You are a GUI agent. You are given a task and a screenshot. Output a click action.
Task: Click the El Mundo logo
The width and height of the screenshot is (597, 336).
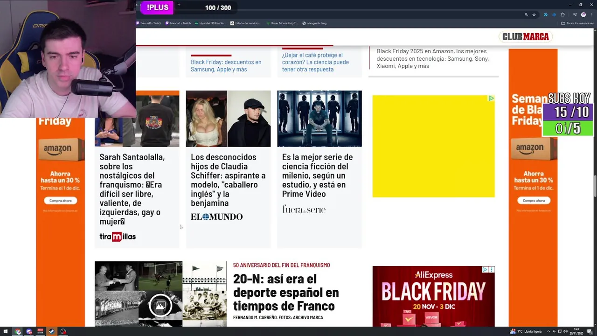tap(216, 217)
